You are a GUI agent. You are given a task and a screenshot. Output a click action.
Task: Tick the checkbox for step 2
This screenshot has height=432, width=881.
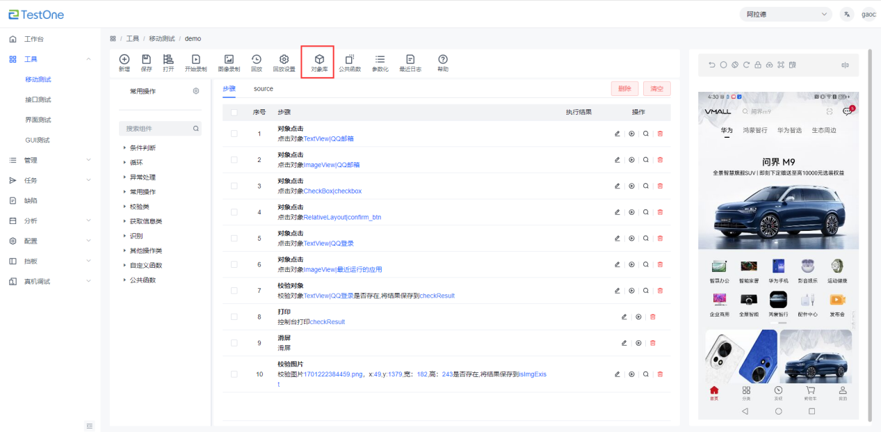point(234,160)
